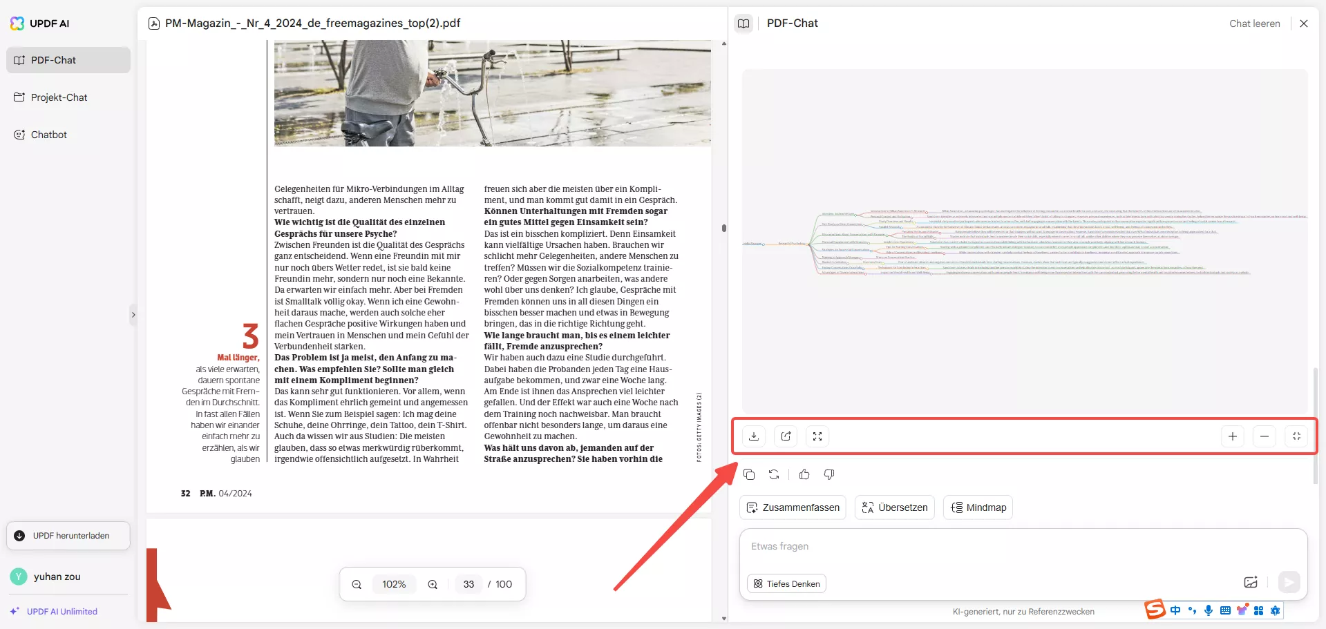Screen dimensions: 1326x629
Task: Regenerate the chat response
Action: [774, 474]
